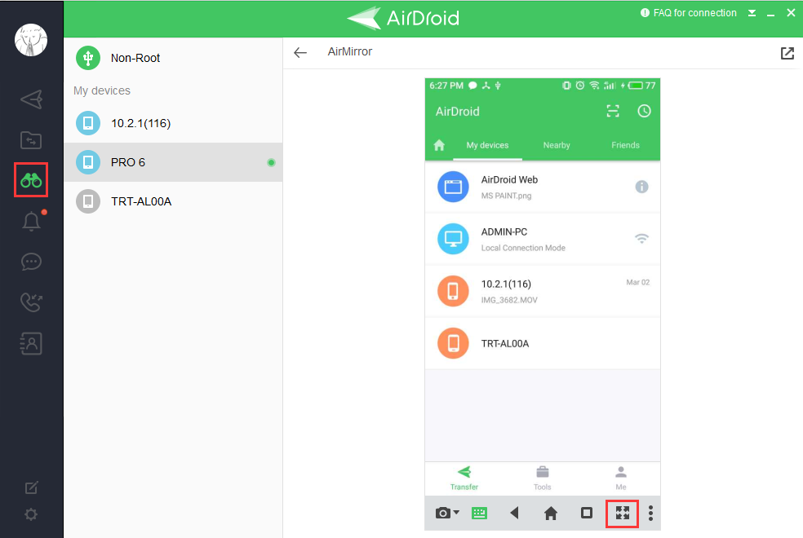Screen dimensions: 803x538
Task: Open AirDroid Web entry in phone
Action: click(x=543, y=187)
